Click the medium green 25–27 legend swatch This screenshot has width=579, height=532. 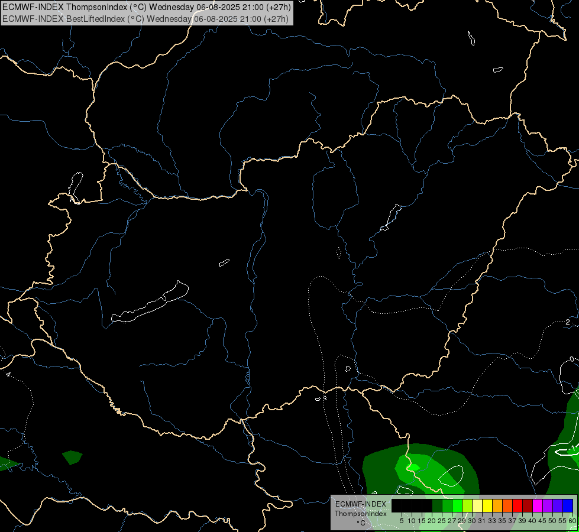point(447,505)
